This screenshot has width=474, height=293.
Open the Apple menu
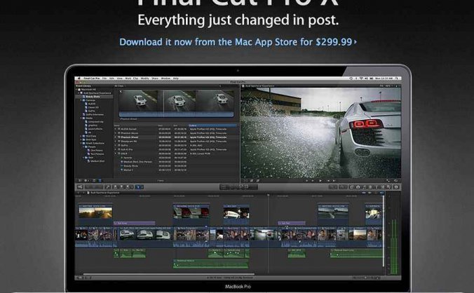pyautogui.click(x=79, y=79)
